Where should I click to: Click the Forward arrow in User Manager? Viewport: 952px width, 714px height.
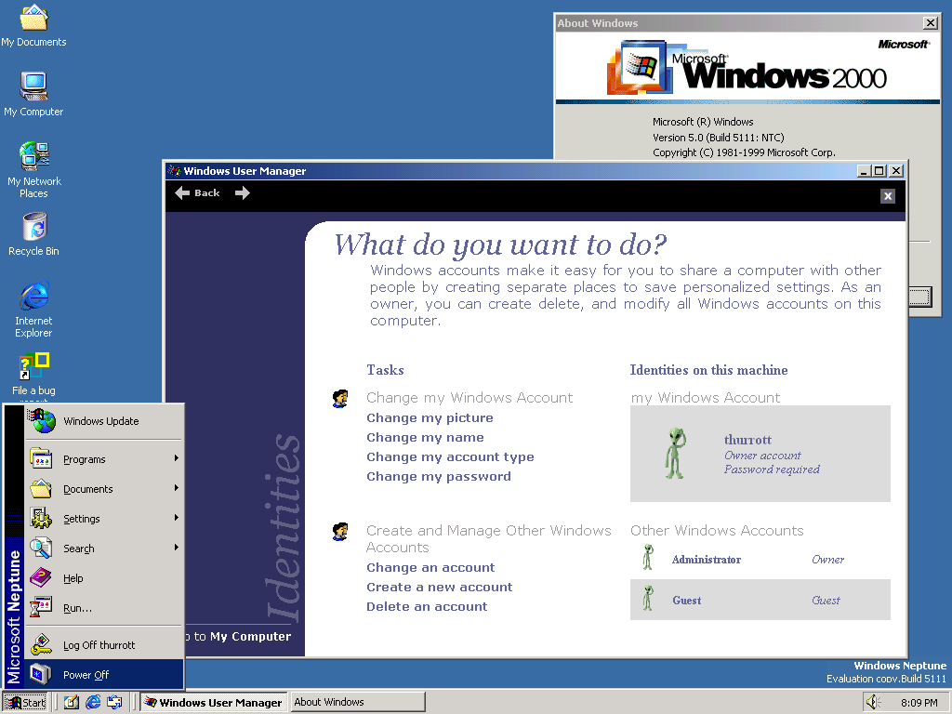coord(243,193)
